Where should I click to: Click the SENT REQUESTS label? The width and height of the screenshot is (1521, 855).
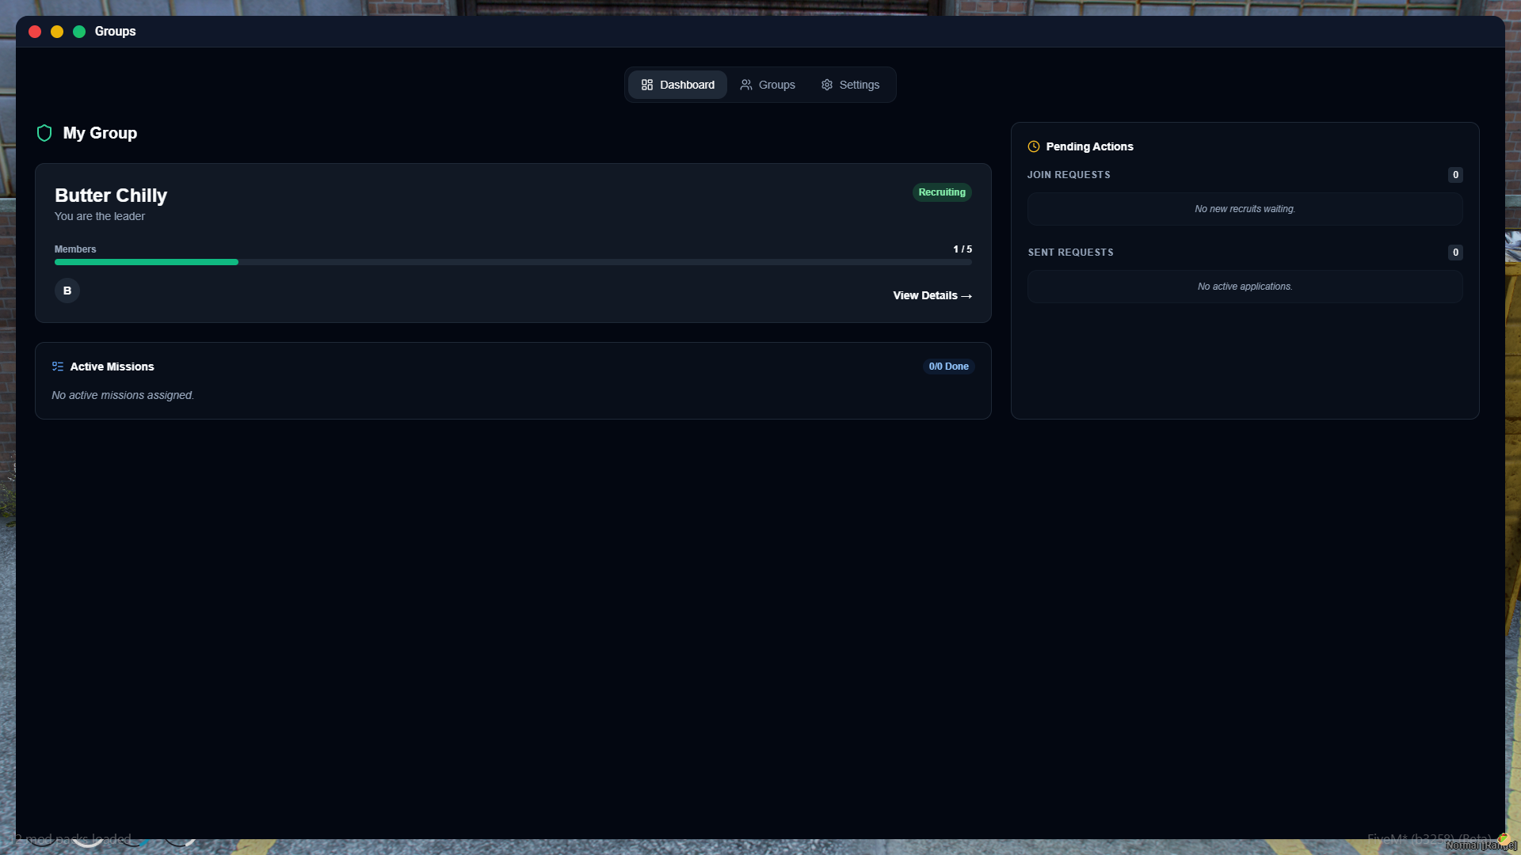[1070, 253]
